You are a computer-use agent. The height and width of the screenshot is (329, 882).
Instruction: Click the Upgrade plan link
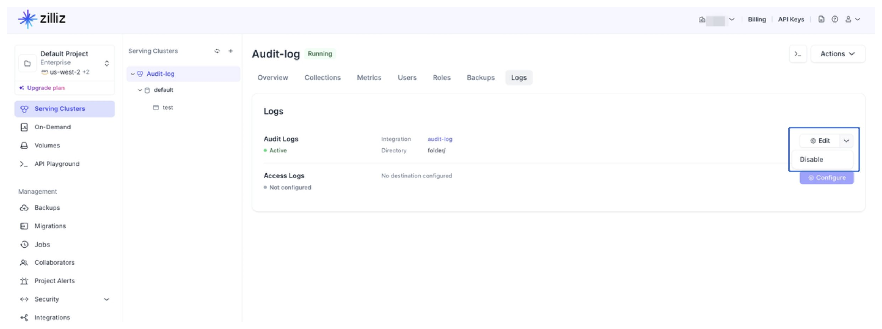(42, 88)
